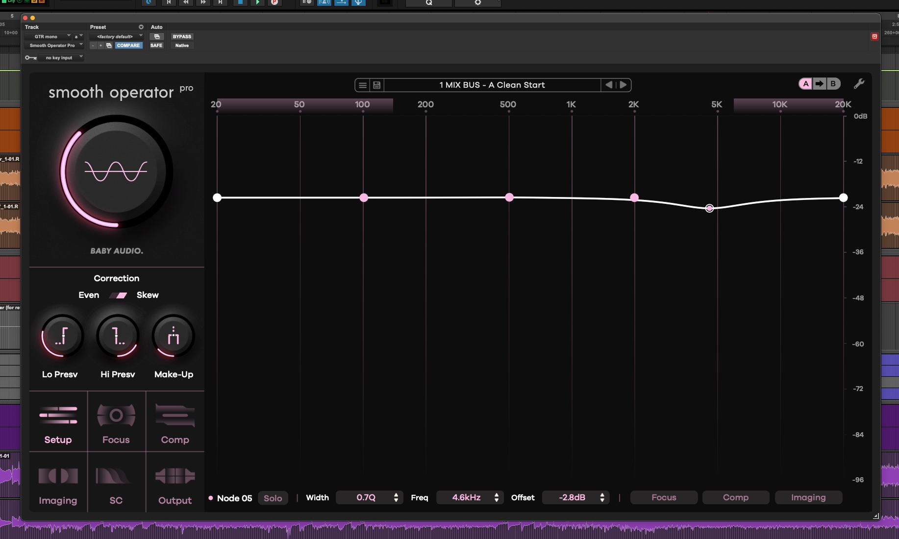Click the Freq value stepper arrows
This screenshot has height=539, width=899.
[x=497, y=498]
